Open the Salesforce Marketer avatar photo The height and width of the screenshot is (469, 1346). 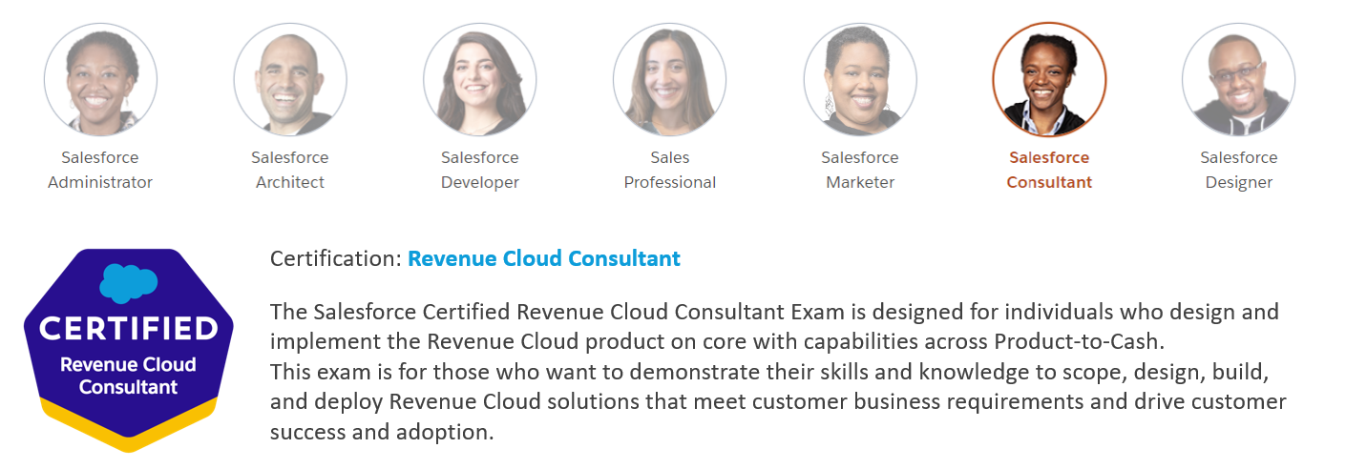click(x=860, y=80)
